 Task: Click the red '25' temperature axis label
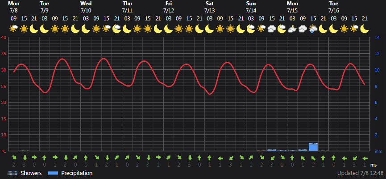pyautogui.click(x=4, y=86)
